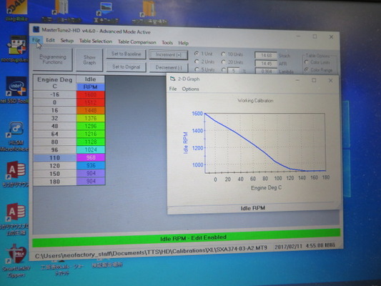Select the 1448 RPM cell at 16 degrees
Screen dimensions: 381x286
90,110
